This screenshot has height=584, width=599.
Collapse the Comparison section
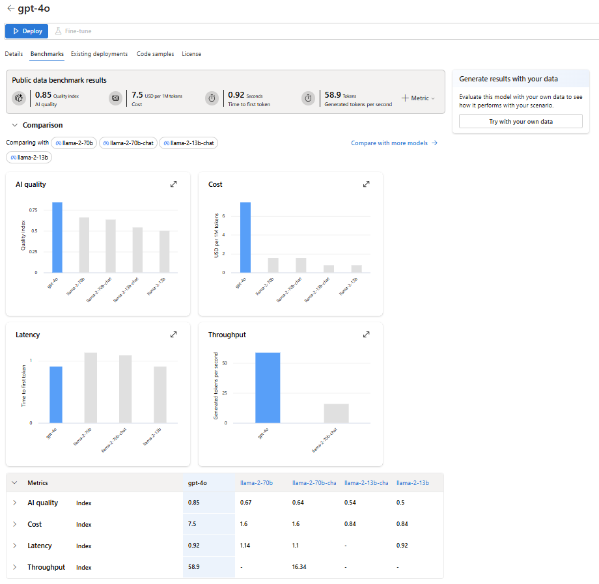15,125
